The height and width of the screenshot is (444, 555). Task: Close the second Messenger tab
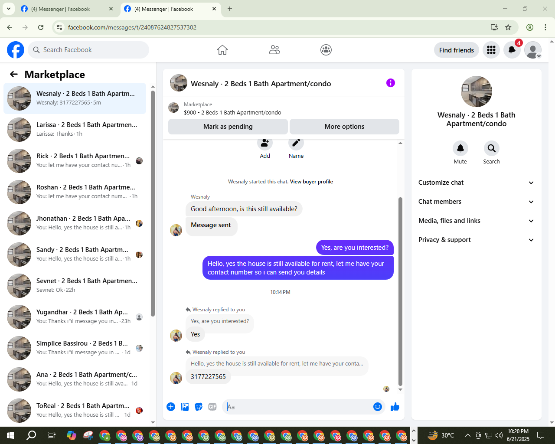click(x=214, y=9)
